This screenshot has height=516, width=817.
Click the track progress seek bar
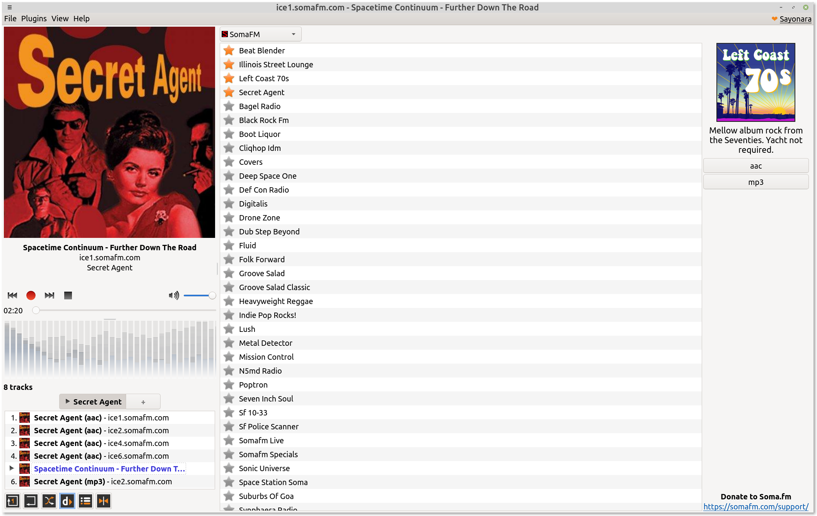(x=124, y=310)
